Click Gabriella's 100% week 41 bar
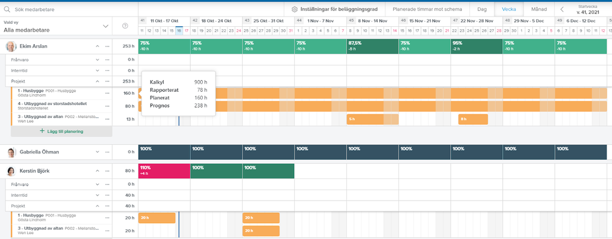 pyautogui.click(x=164, y=152)
